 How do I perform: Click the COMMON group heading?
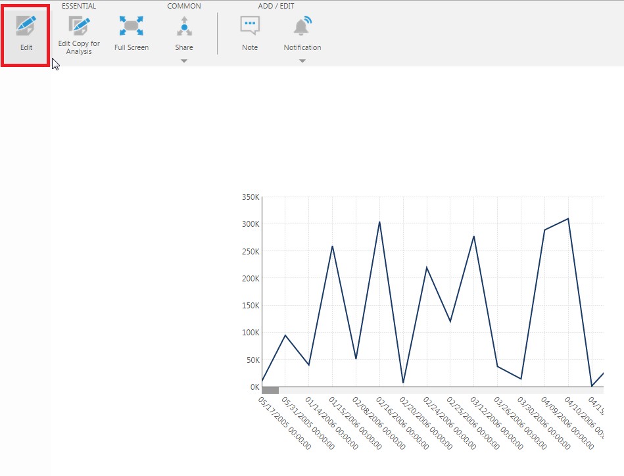pyautogui.click(x=184, y=6)
